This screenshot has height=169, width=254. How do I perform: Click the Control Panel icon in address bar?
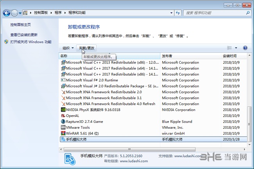pos(25,13)
